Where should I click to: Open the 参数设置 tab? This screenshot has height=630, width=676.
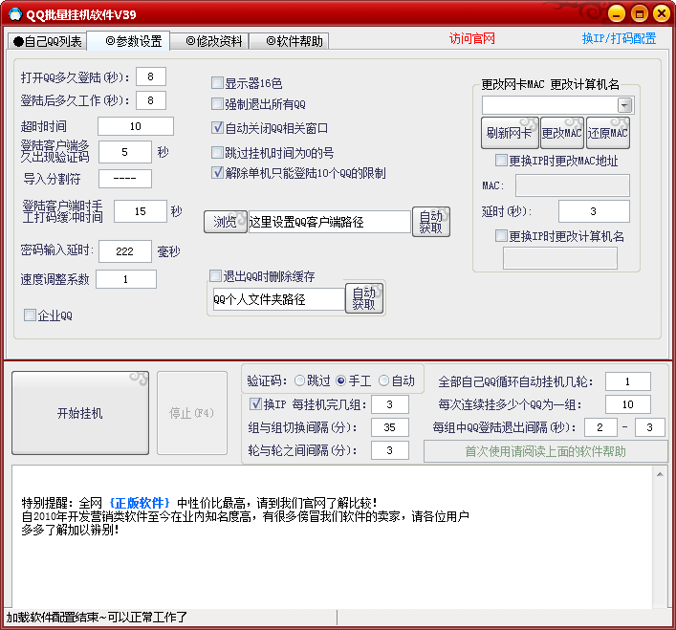(x=128, y=41)
